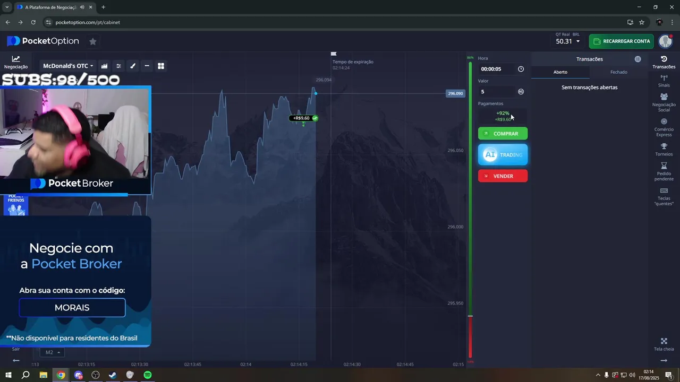Open the multi-chart grid layout icon

pyautogui.click(x=161, y=66)
